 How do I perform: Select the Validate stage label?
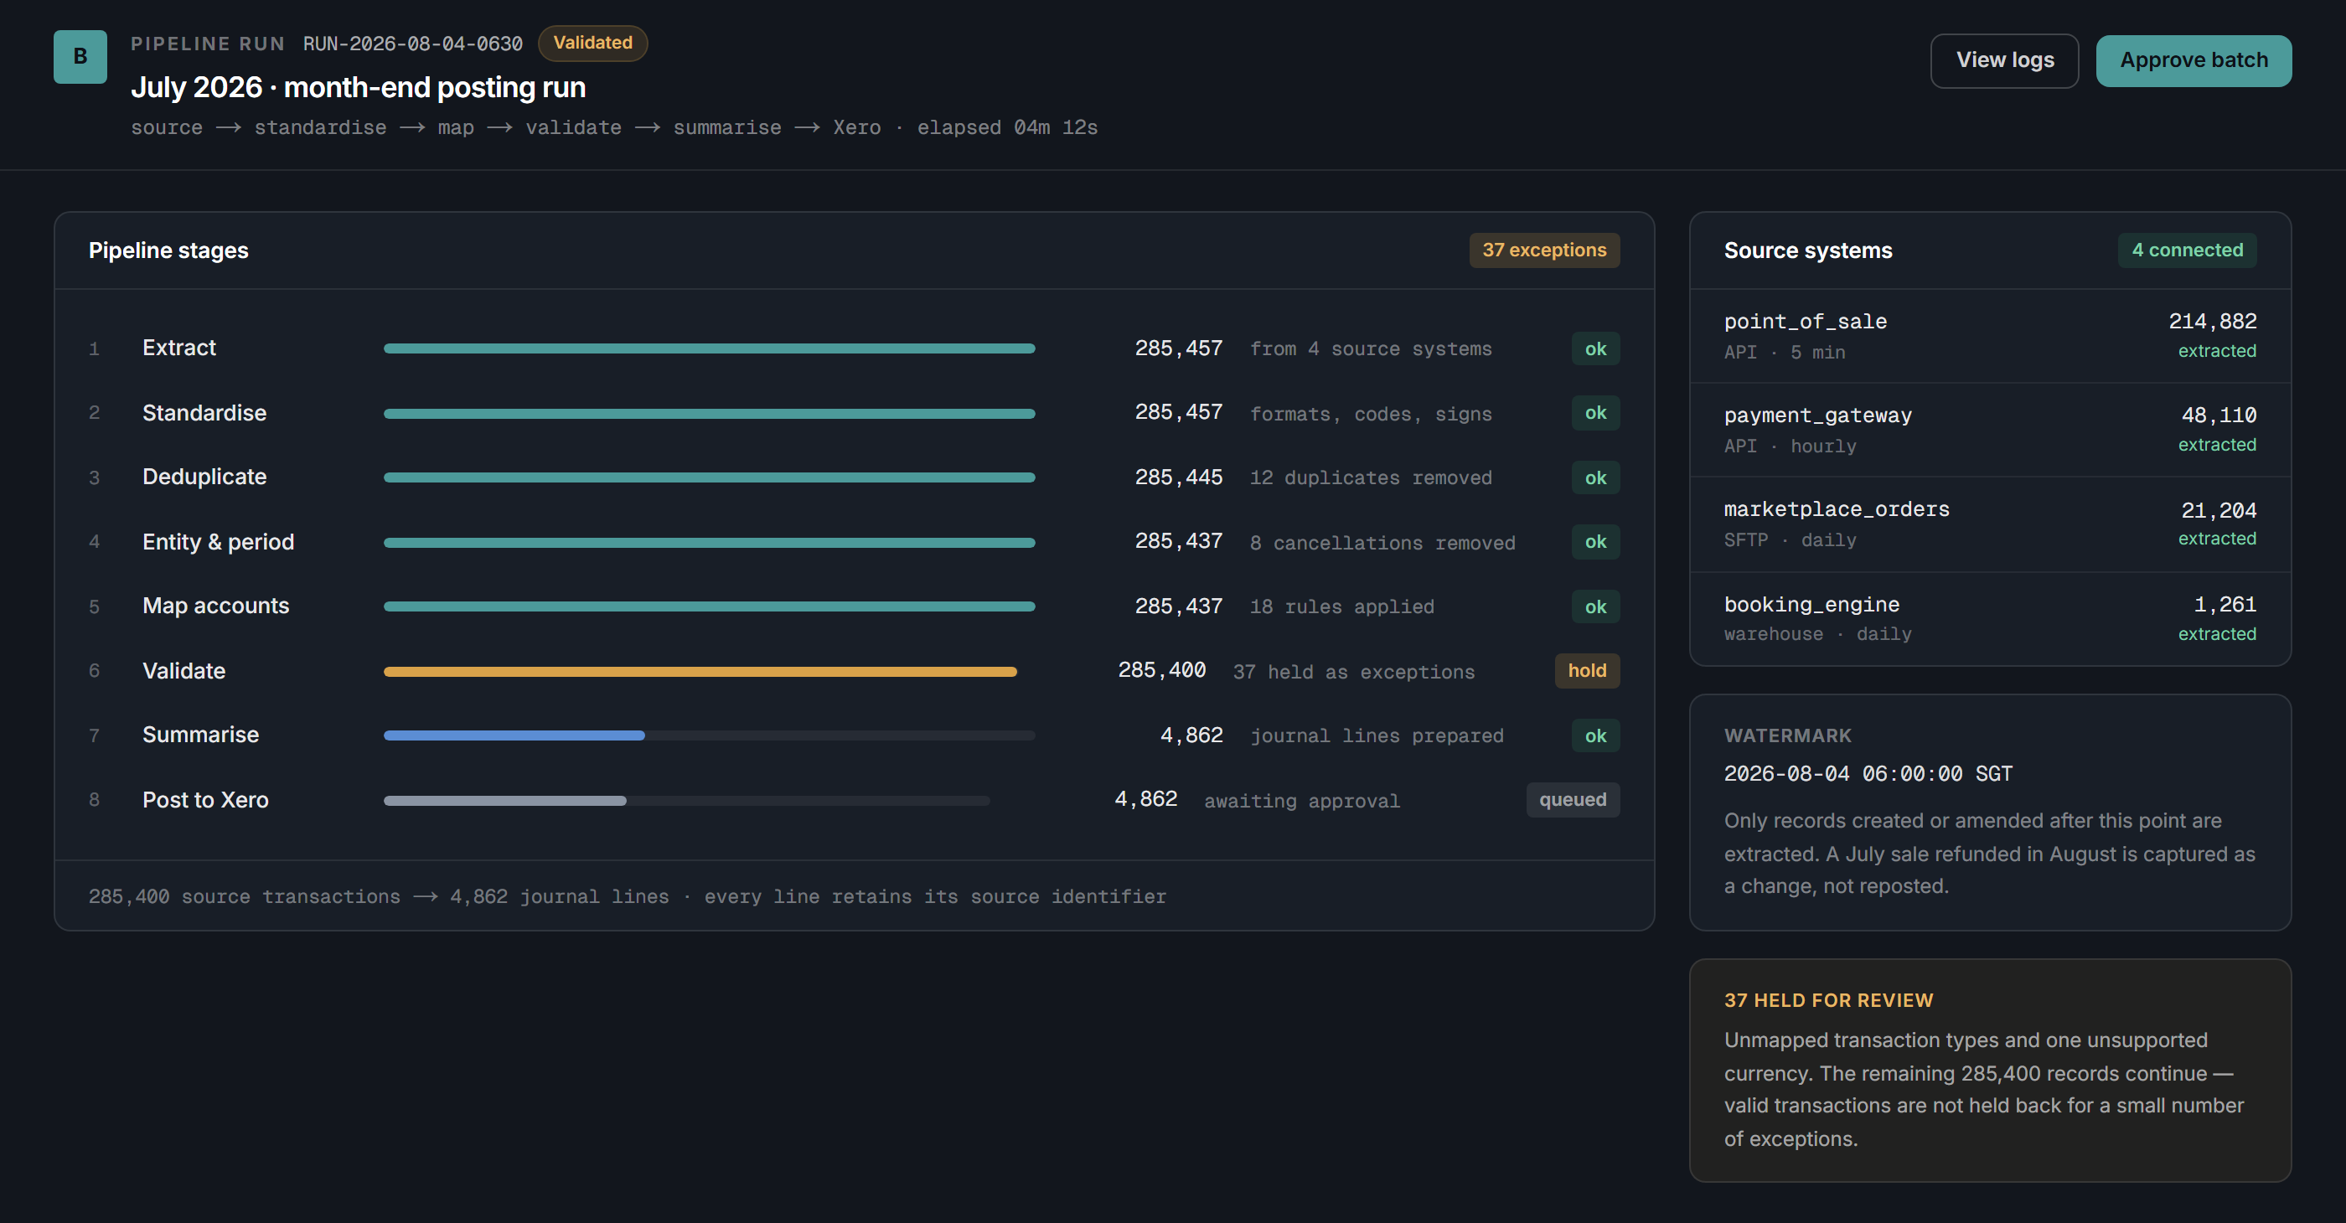click(184, 671)
